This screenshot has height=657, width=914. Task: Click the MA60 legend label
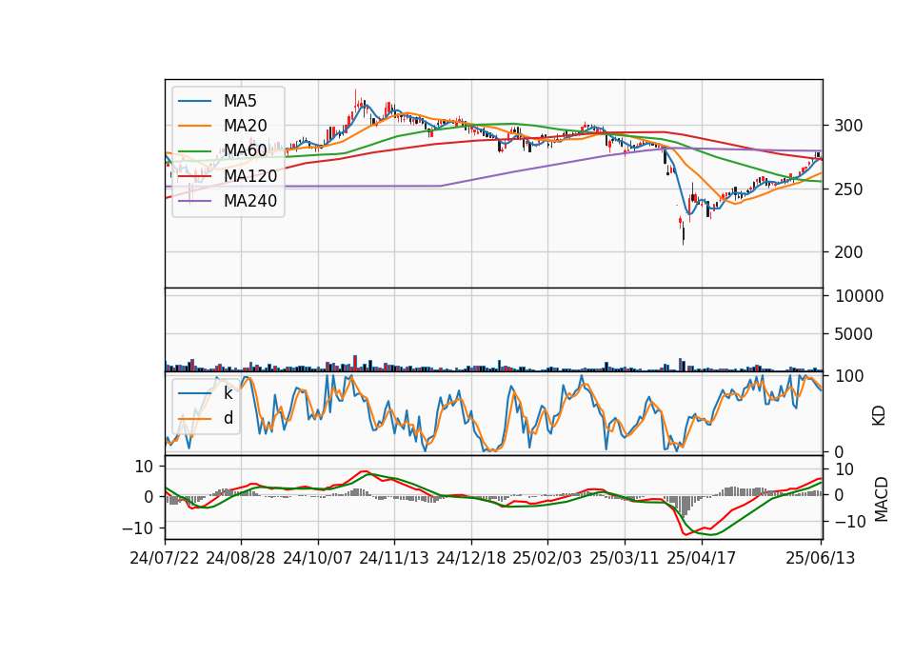tap(245, 150)
